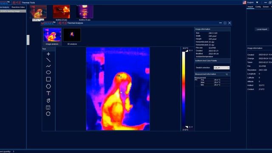Click the circular reset arrow tool icon
Image resolution: width=272 pixels, height=153 pixels.
(x=48, y=114)
